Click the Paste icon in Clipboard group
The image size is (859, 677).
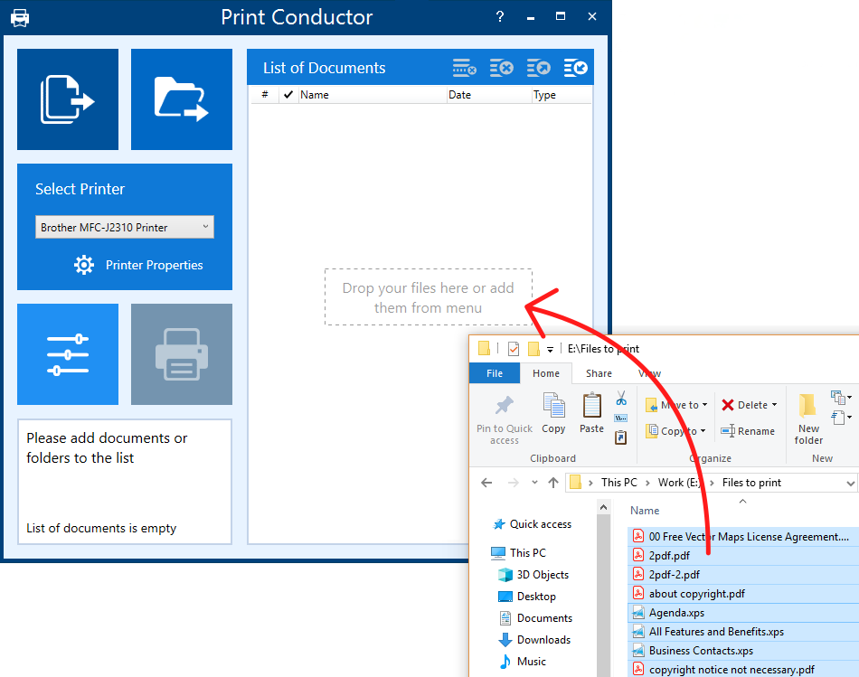tap(591, 414)
